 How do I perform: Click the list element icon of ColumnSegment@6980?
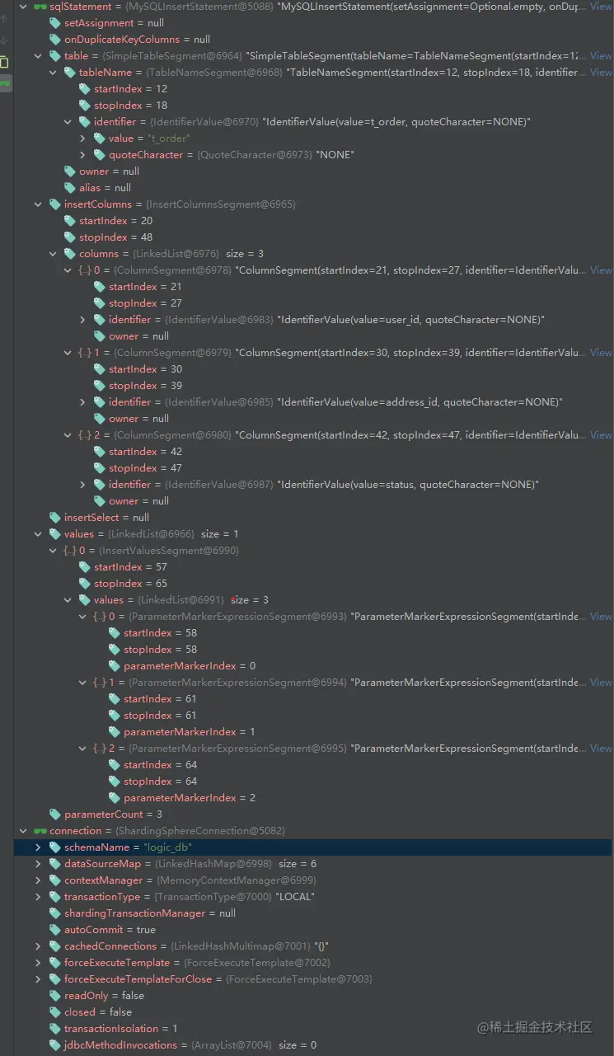[x=85, y=435]
